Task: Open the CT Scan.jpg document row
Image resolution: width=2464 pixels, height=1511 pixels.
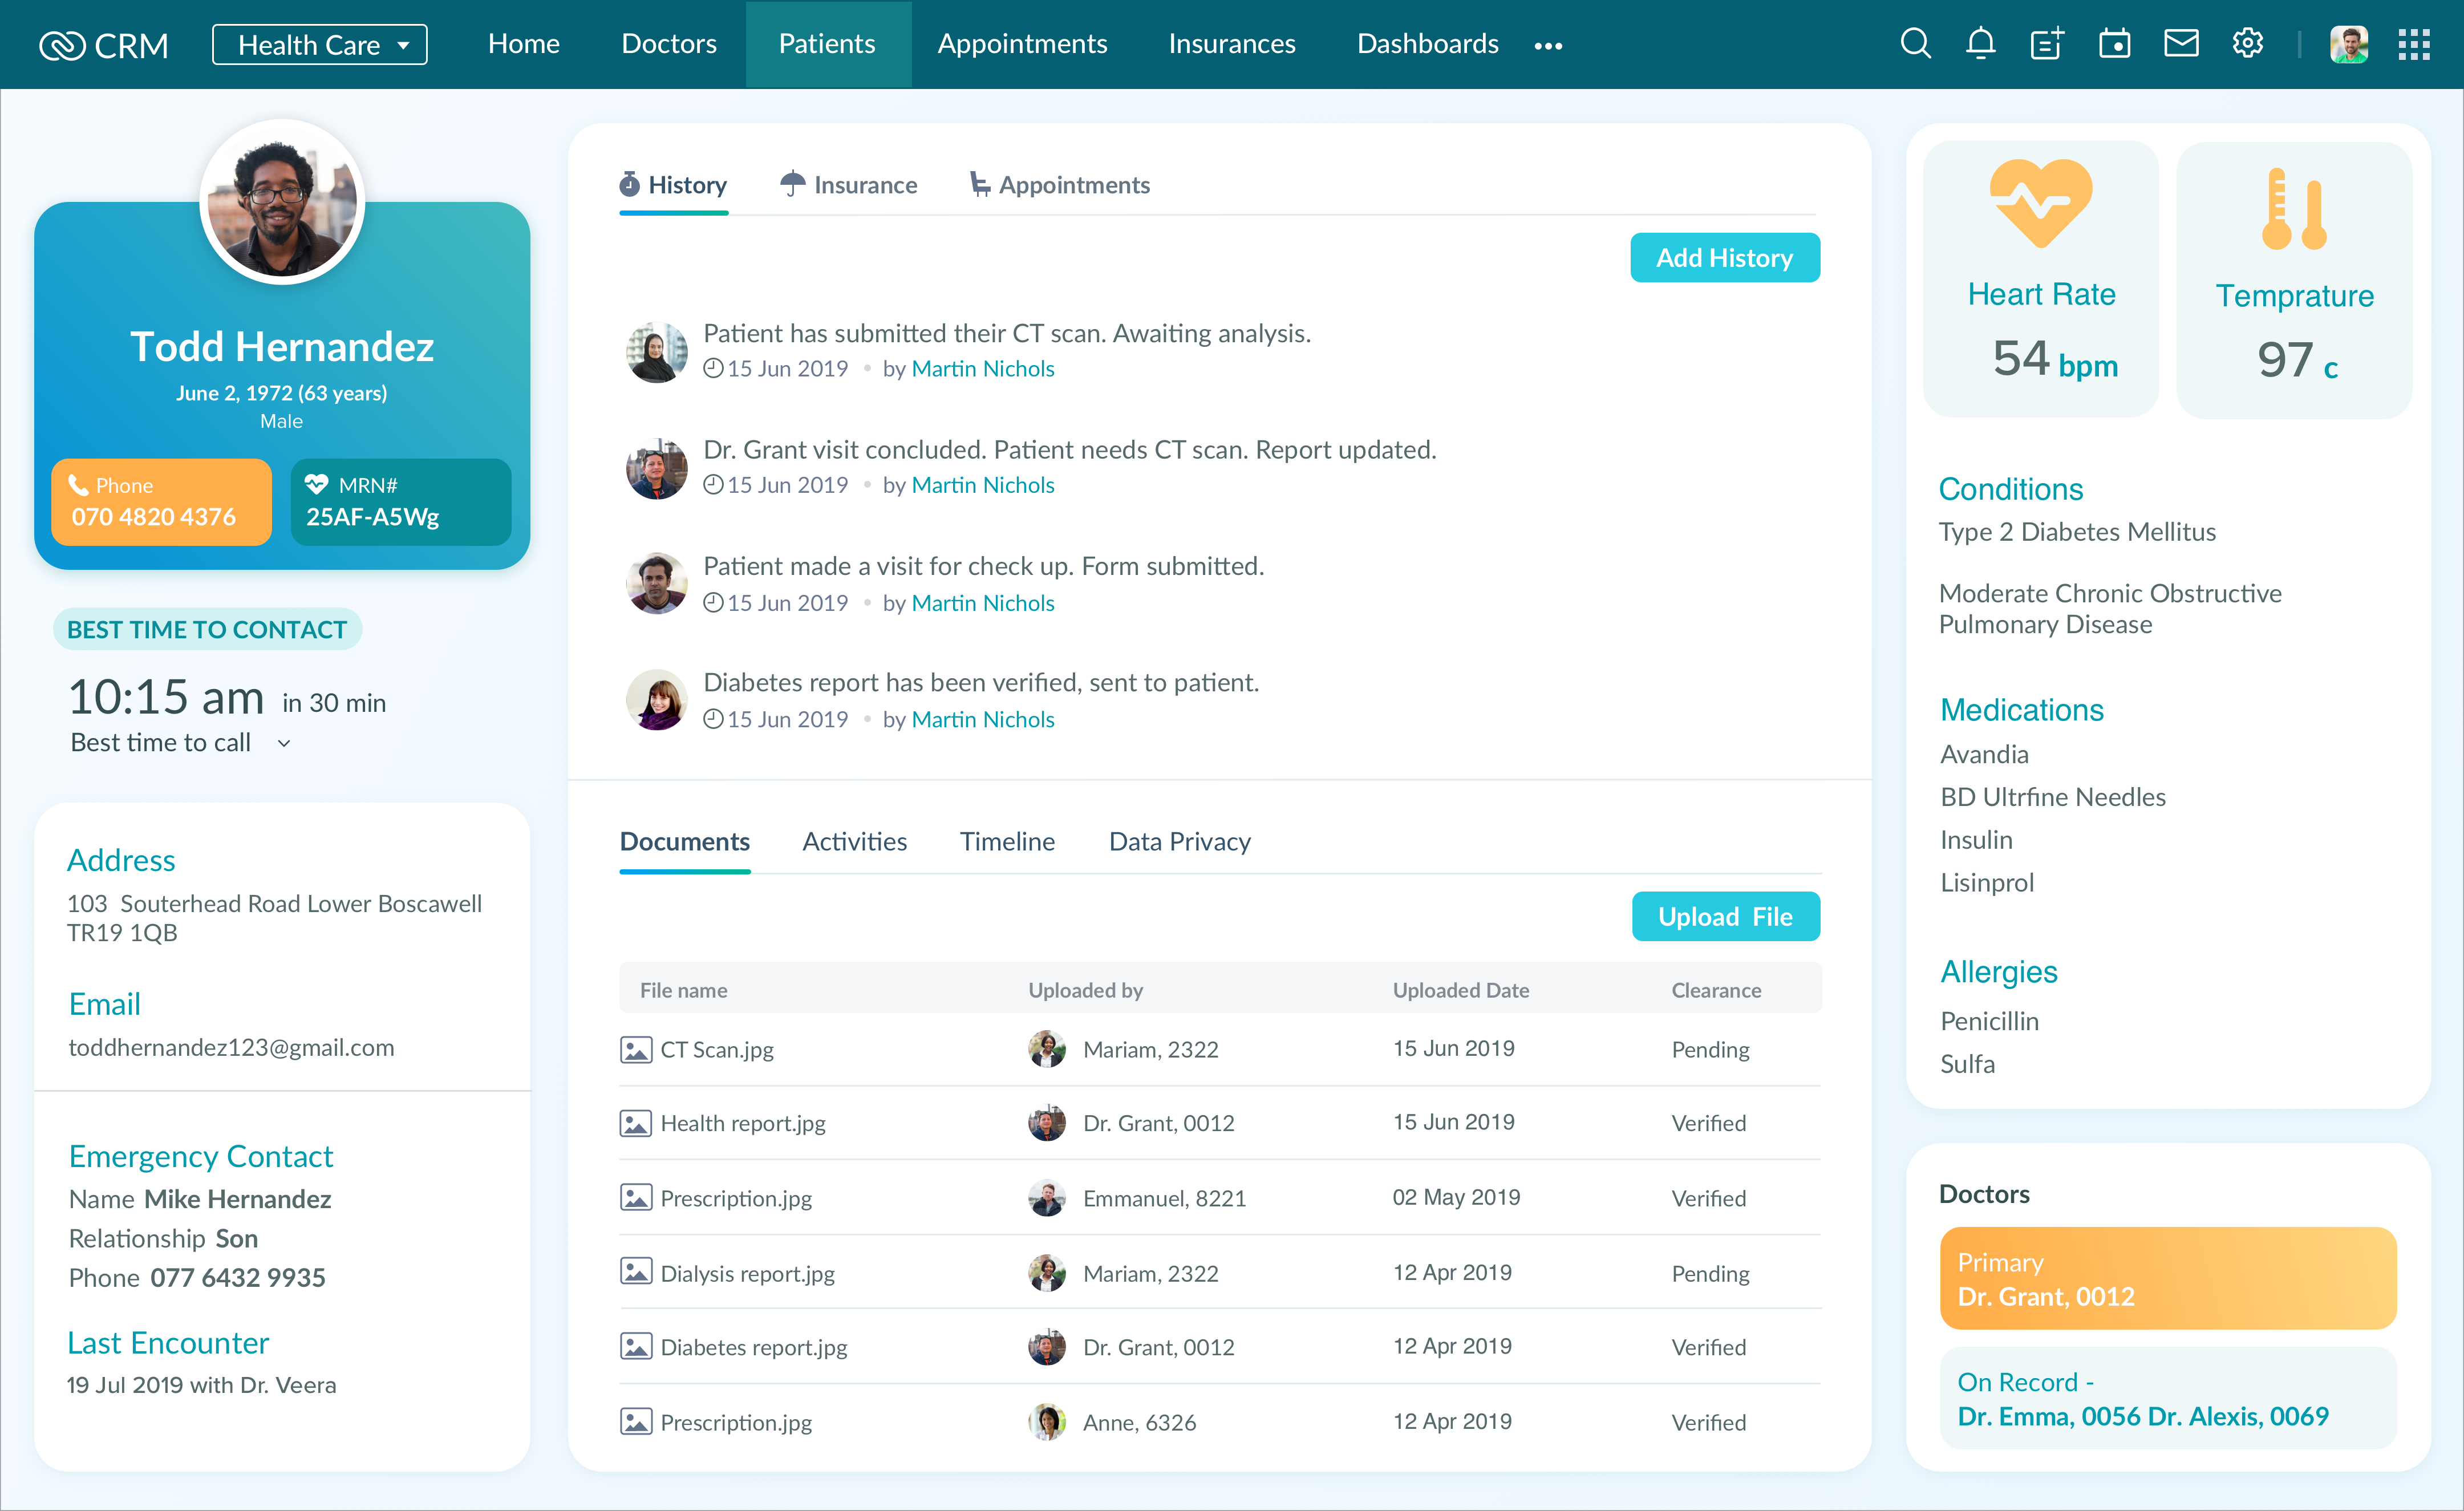Action: (x=717, y=1049)
